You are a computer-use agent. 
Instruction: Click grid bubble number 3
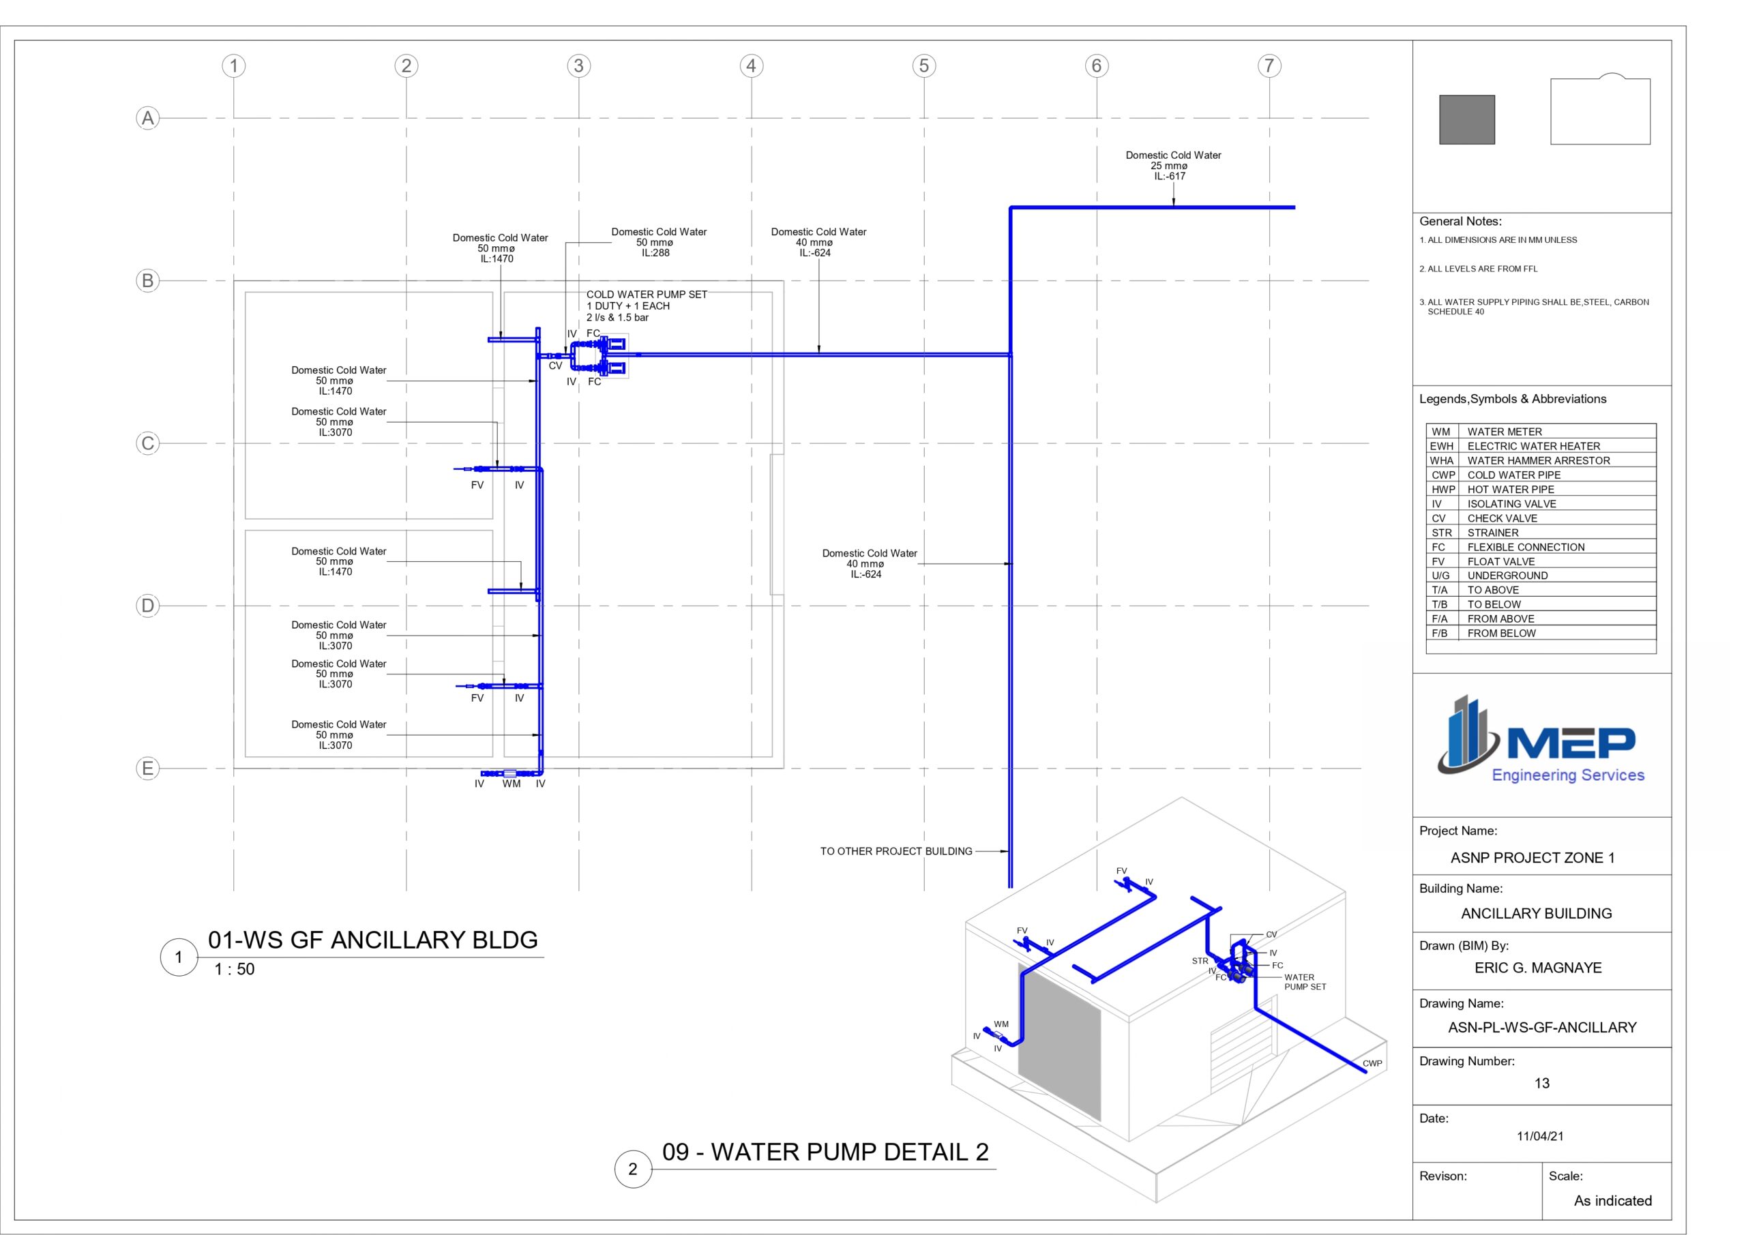[579, 65]
